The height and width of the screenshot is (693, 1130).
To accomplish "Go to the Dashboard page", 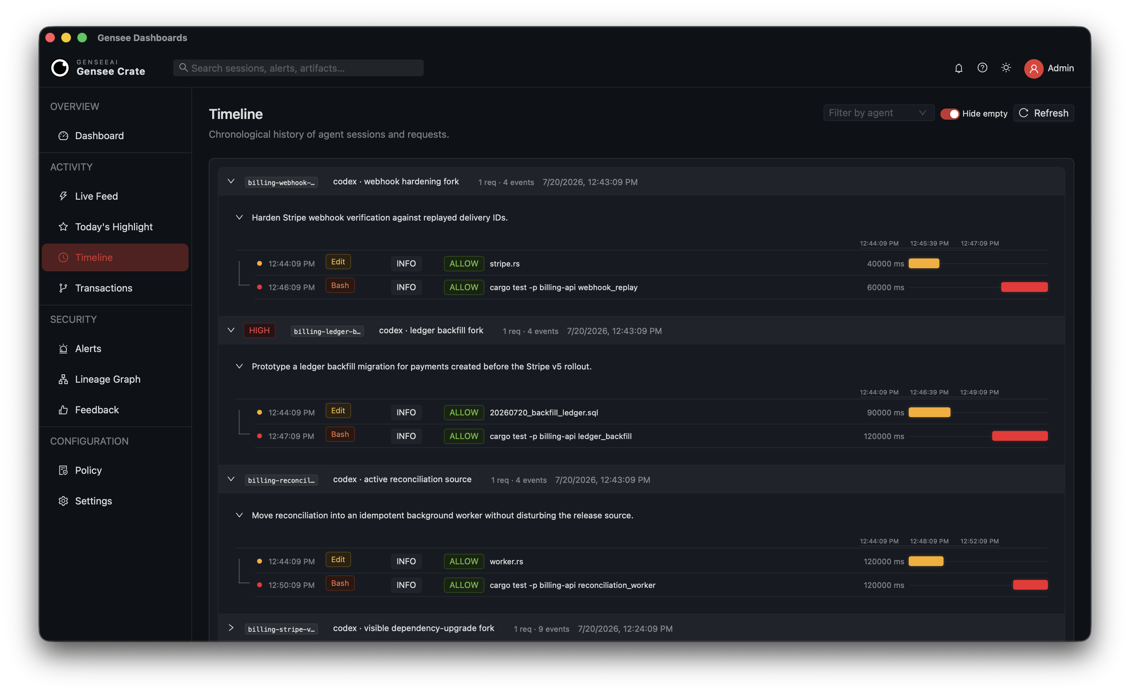I will click(x=115, y=136).
